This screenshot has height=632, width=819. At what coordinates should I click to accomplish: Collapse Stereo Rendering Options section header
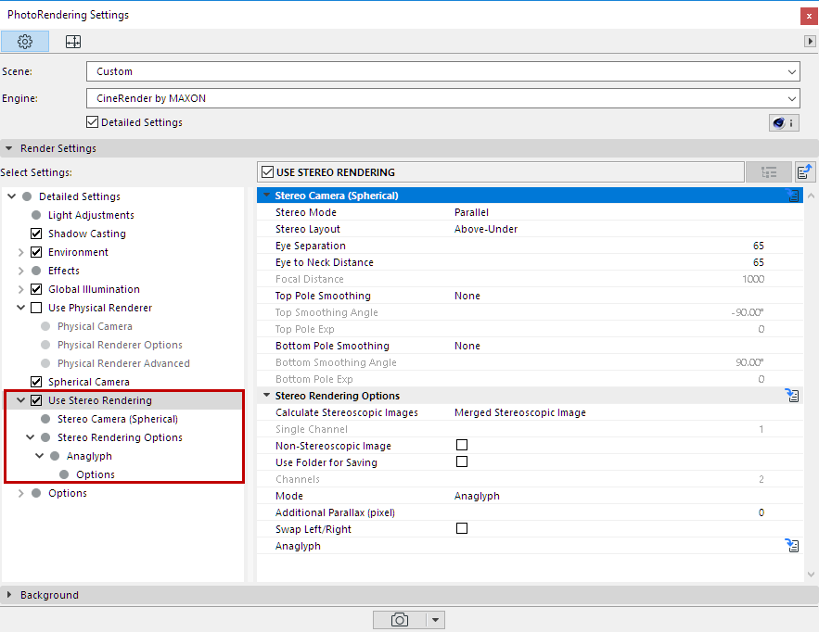(267, 396)
